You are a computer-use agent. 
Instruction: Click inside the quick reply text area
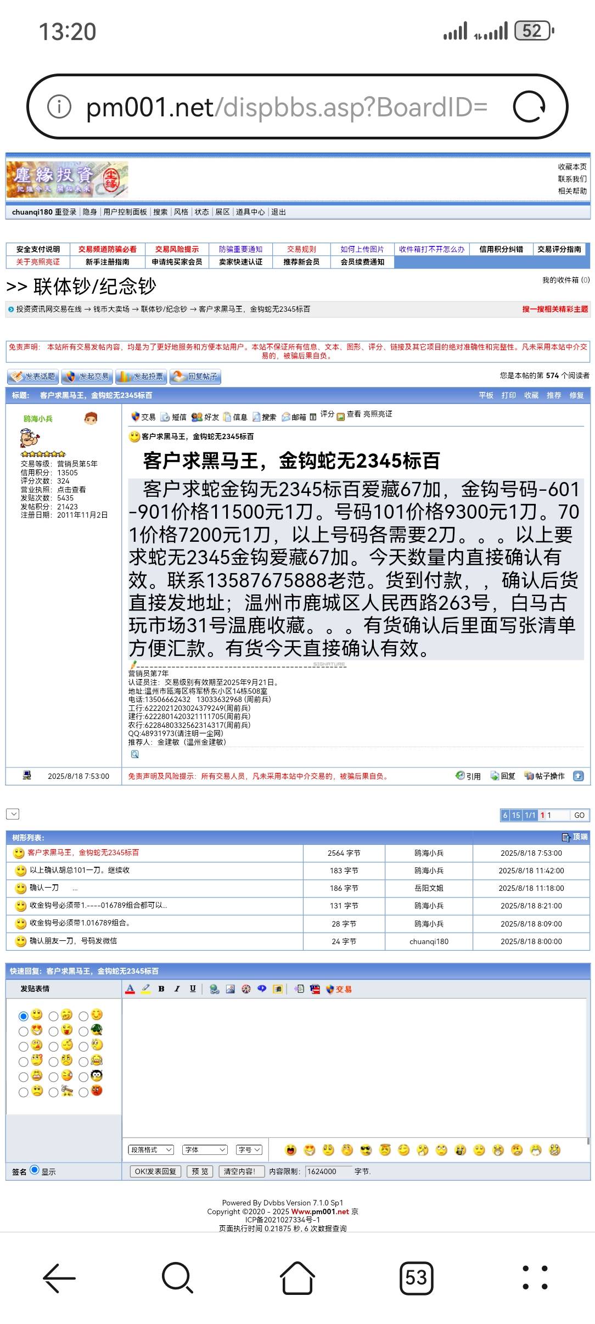354,1068
